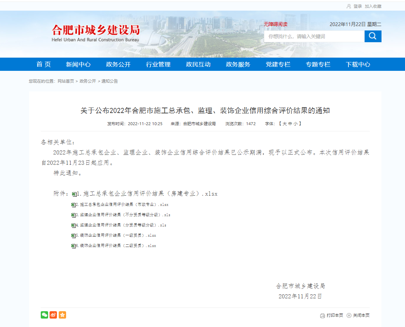
Task: Click the article title heading
Action: (x=205, y=110)
